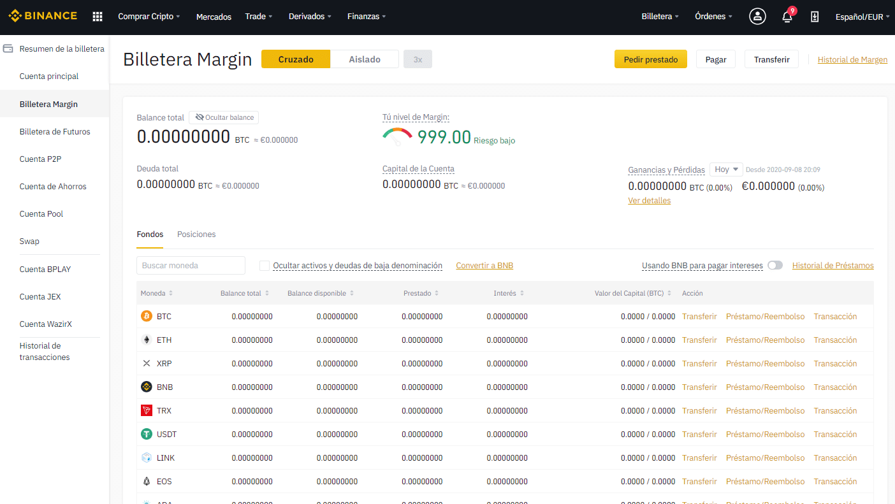Switch to the Posiciones tab
The width and height of the screenshot is (895, 504).
click(x=196, y=234)
